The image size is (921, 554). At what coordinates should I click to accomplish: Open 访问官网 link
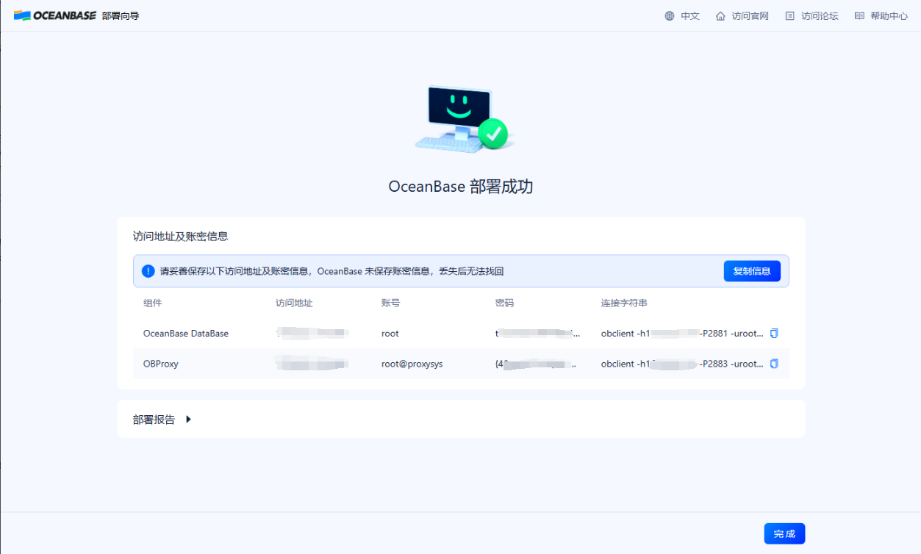point(748,15)
